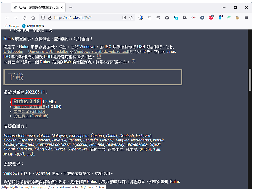Click the 系統需求 heading
The width and height of the screenshot is (253, 193).
point(13,164)
